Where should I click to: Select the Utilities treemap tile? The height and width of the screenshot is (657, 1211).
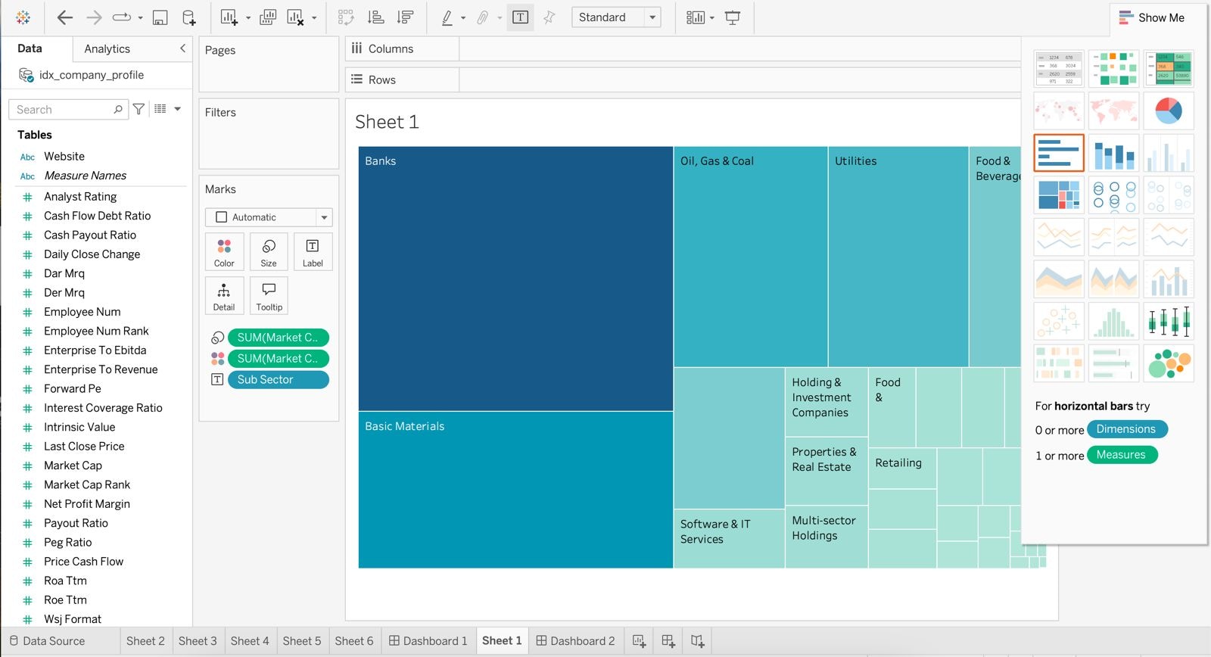898,257
